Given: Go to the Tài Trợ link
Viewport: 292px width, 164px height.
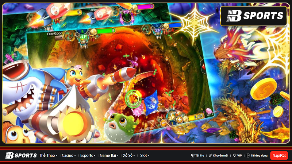Looking at the screenshot, I should tap(200, 156).
